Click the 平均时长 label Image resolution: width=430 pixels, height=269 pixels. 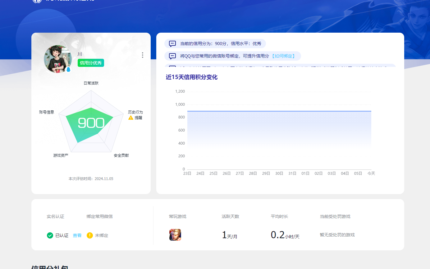pyautogui.click(x=279, y=216)
